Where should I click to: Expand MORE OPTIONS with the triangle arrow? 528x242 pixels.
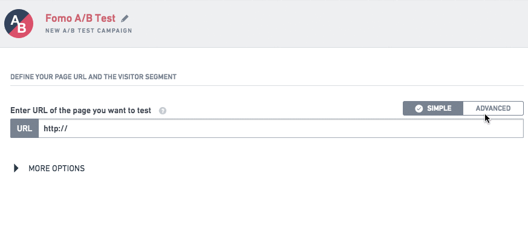pyautogui.click(x=16, y=168)
